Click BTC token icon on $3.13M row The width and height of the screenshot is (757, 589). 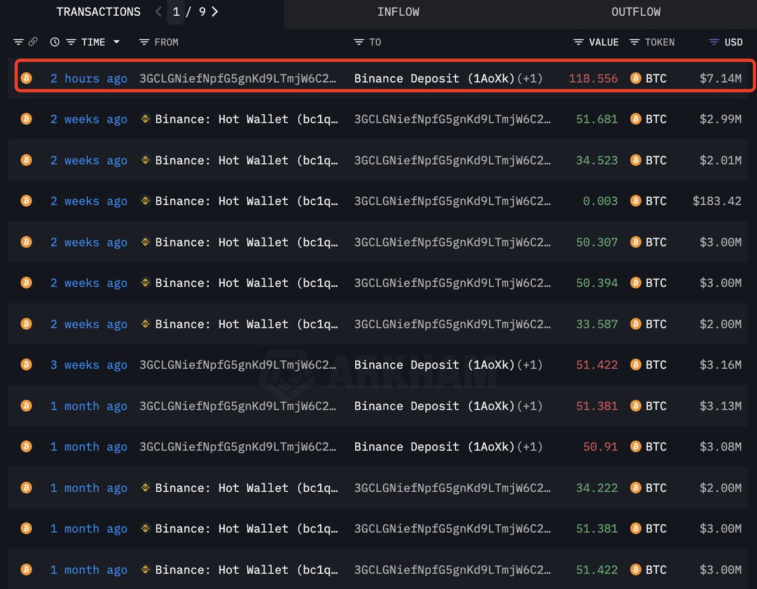(636, 405)
